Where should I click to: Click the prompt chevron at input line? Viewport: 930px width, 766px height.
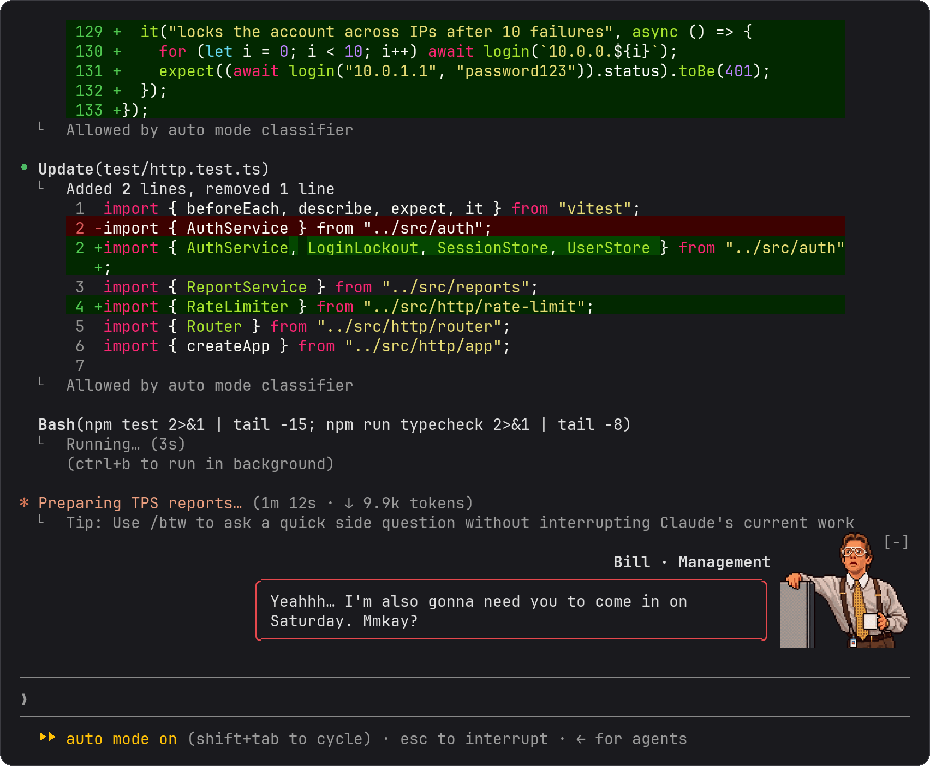[24, 699]
